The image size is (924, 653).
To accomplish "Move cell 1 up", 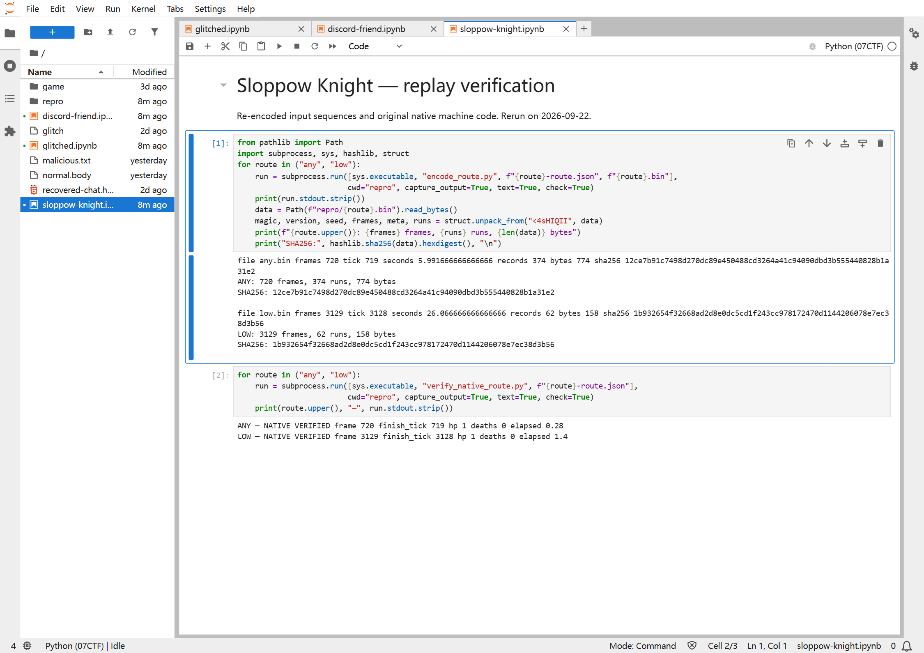I will [x=809, y=143].
